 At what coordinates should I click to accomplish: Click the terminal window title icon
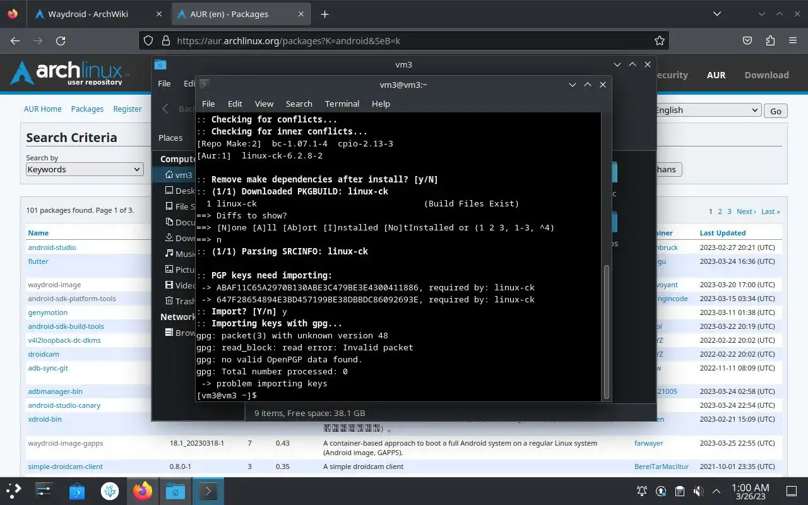(x=204, y=84)
